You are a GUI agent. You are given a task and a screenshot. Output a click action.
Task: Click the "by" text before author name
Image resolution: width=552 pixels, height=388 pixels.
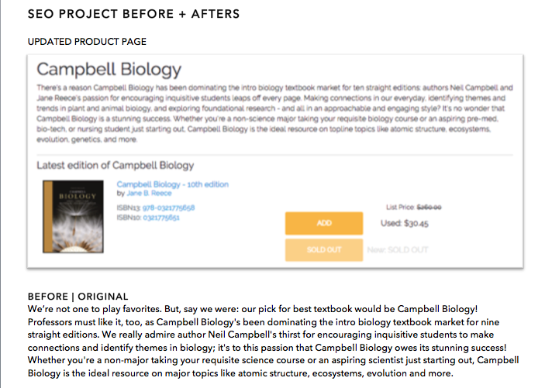120,193
